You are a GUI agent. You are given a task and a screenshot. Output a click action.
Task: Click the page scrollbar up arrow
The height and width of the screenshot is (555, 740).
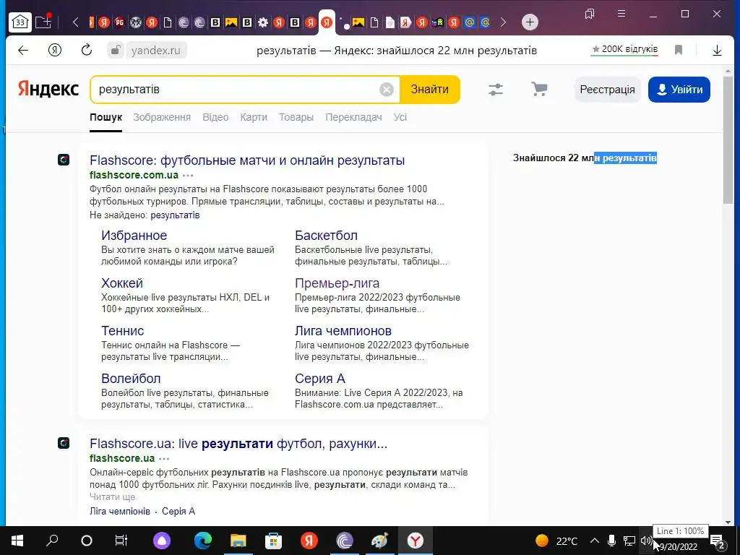coord(728,71)
